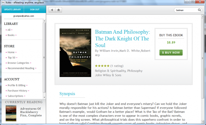Maximize the Kobo window
The width and height of the screenshot is (206, 125).
point(192,2)
